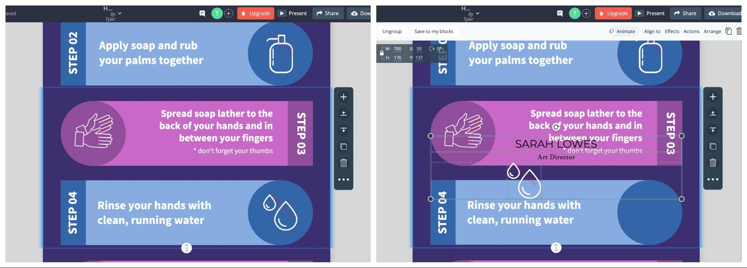Delete block trash icon, left editor sidebar
The width and height of the screenshot is (747, 268).
pyautogui.click(x=343, y=163)
